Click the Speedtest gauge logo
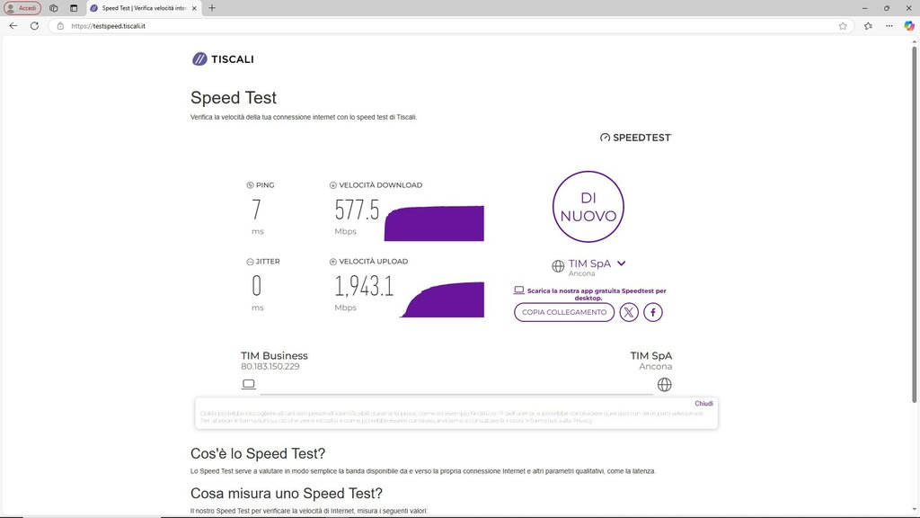Viewport: 920px width, 518px height. point(635,138)
